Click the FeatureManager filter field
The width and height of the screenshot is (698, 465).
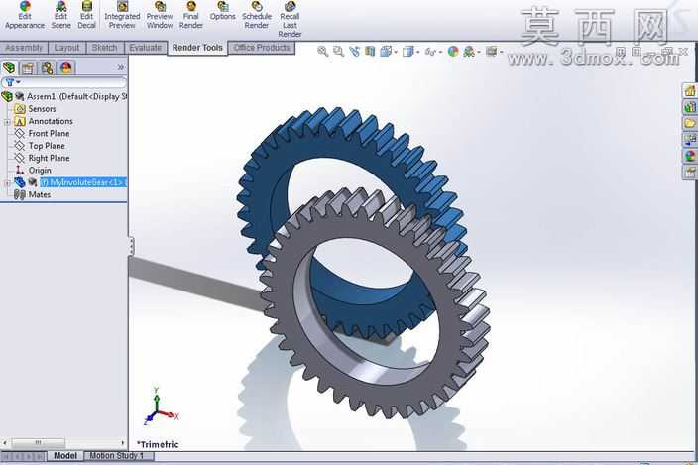pos(64,82)
